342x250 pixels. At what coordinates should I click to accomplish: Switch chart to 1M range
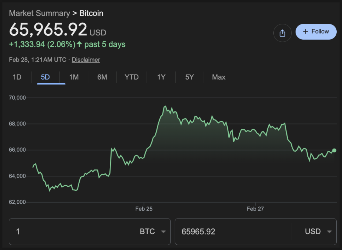coord(74,77)
